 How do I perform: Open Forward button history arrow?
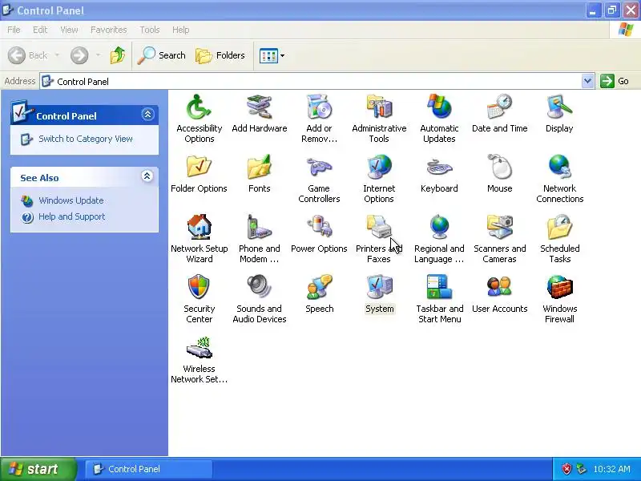[98, 55]
